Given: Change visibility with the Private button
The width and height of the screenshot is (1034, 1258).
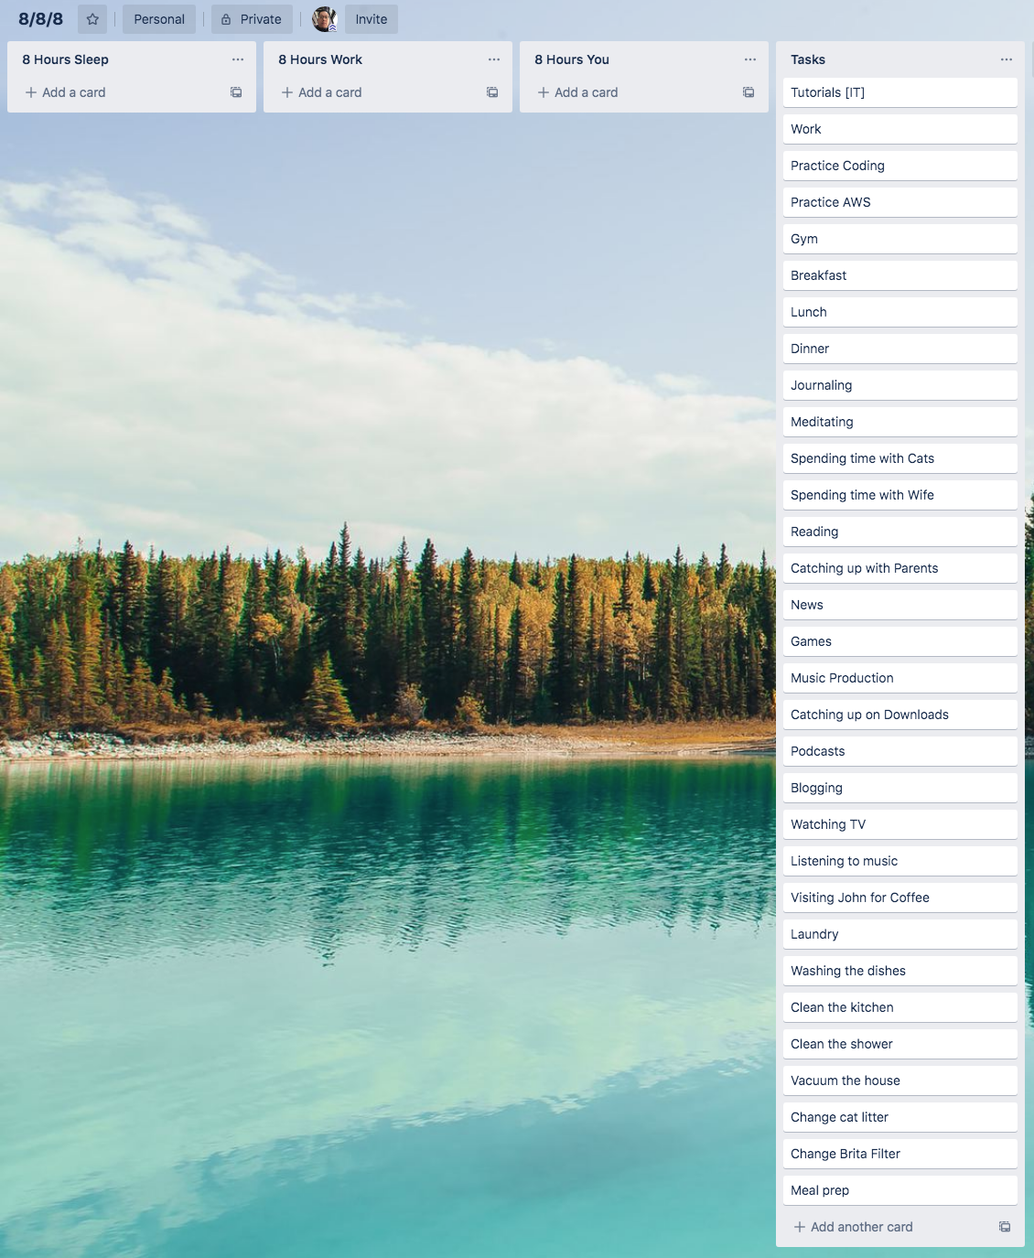Looking at the screenshot, I should click(252, 19).
